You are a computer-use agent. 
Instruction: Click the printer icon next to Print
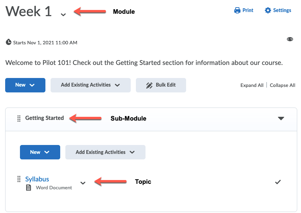point(237,11)
